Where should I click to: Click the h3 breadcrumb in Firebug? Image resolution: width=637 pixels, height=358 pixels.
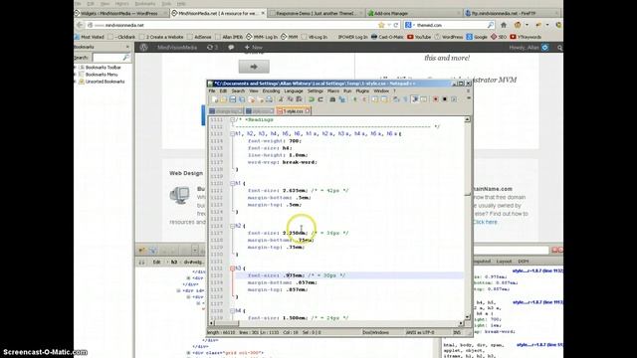tap(174, 263)
